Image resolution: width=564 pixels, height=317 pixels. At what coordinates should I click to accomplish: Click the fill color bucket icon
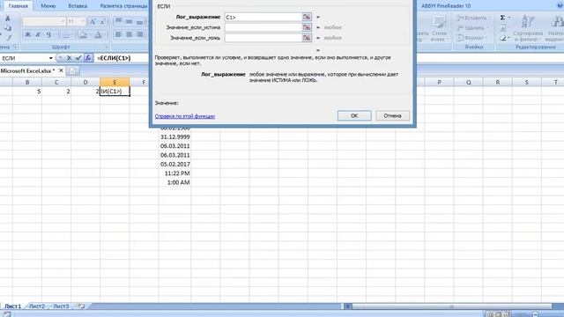tap(84, 34)
